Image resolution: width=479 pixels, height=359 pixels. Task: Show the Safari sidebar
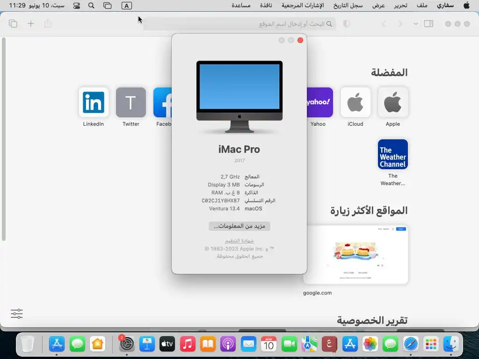(428, 23)
